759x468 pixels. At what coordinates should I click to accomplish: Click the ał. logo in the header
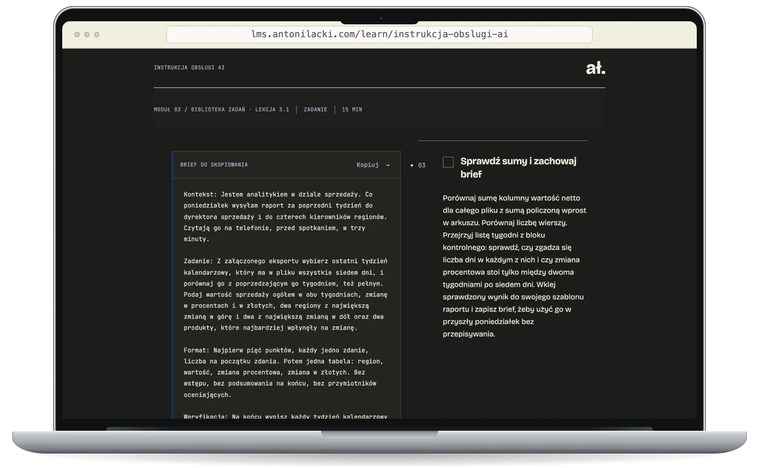[x=595, y=68]
